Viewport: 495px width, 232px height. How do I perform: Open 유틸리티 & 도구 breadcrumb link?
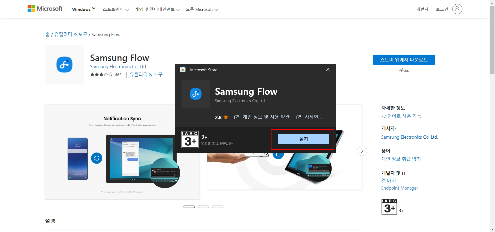pos(71,34)
